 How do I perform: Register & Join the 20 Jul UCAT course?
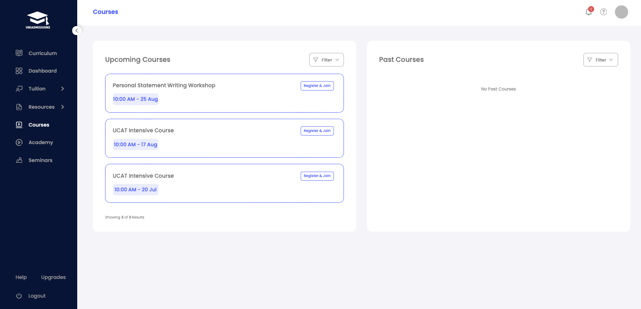pos(317,176)
